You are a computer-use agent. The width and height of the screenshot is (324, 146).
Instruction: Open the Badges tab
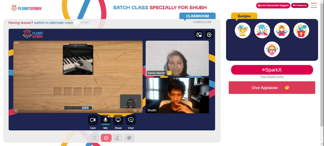244,16
